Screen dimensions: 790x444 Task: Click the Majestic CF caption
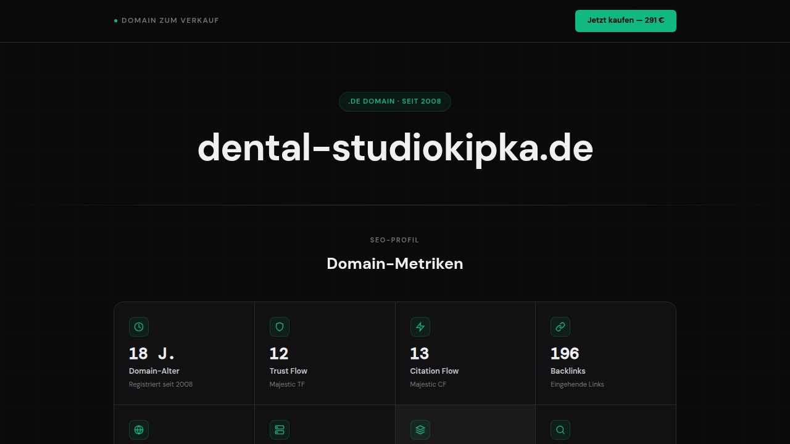pyautogui.click(x=428, y=384)
